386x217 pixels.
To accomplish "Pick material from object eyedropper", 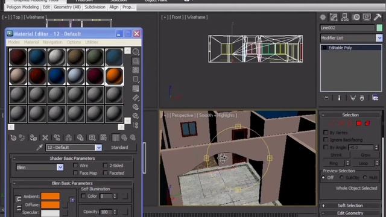I will pyautogui.click(x=39, y=147).
